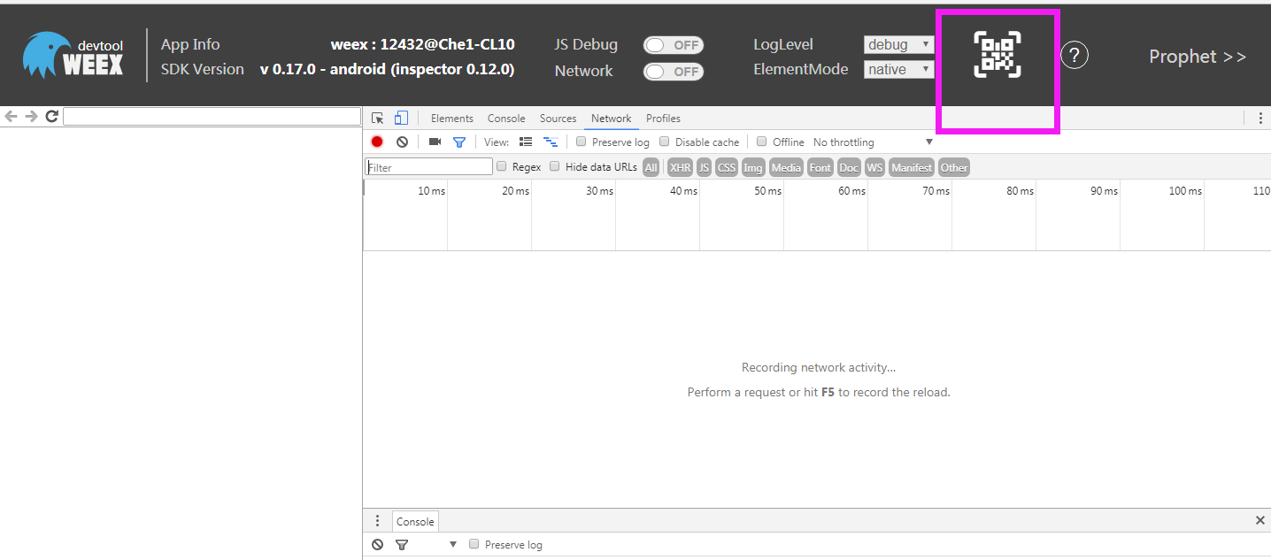Viewport: 1271px width, 560px height.
Task: Switch to the Elements tab
Action: (451, 119)
